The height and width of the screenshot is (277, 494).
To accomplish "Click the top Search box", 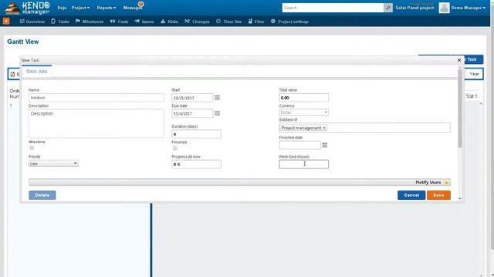I will pyautogui.click(x=333, y=8).
